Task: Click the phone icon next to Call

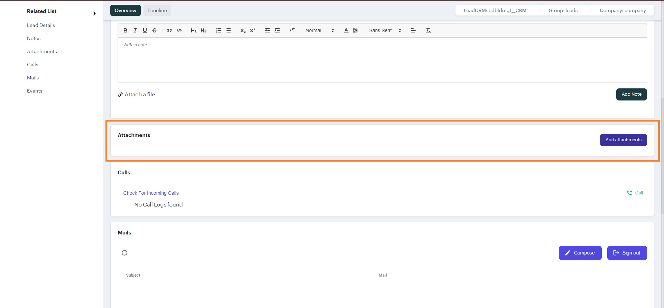Action: point(629,193)
